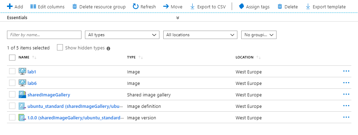The width and height of the screenshot is (358, 135).
Task: Click the Shared image gallery type cell
Action: click(x=149, y=95)
